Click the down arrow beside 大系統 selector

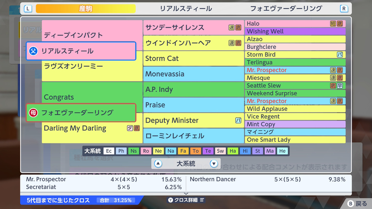[214, 164]
